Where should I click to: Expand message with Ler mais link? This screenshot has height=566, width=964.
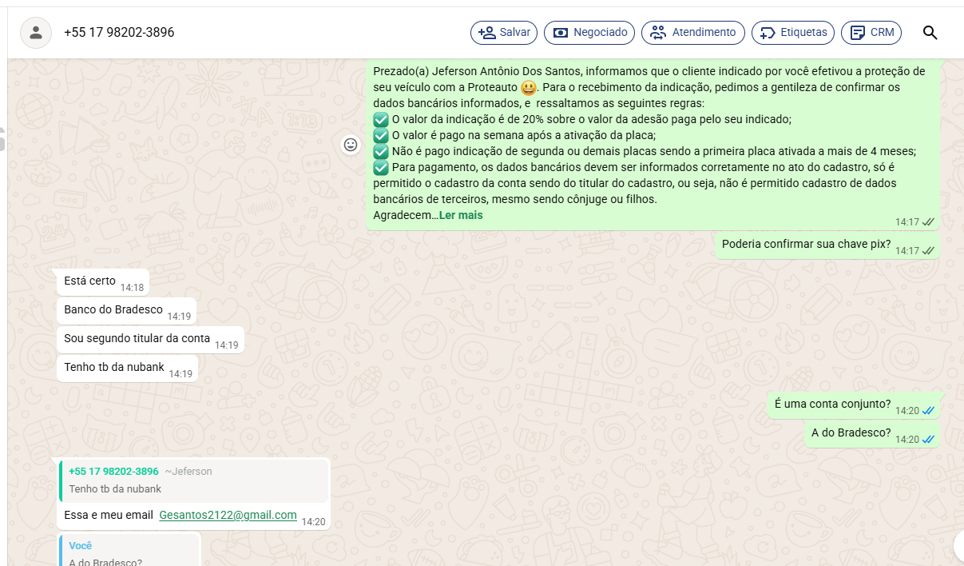click(460, 216)
